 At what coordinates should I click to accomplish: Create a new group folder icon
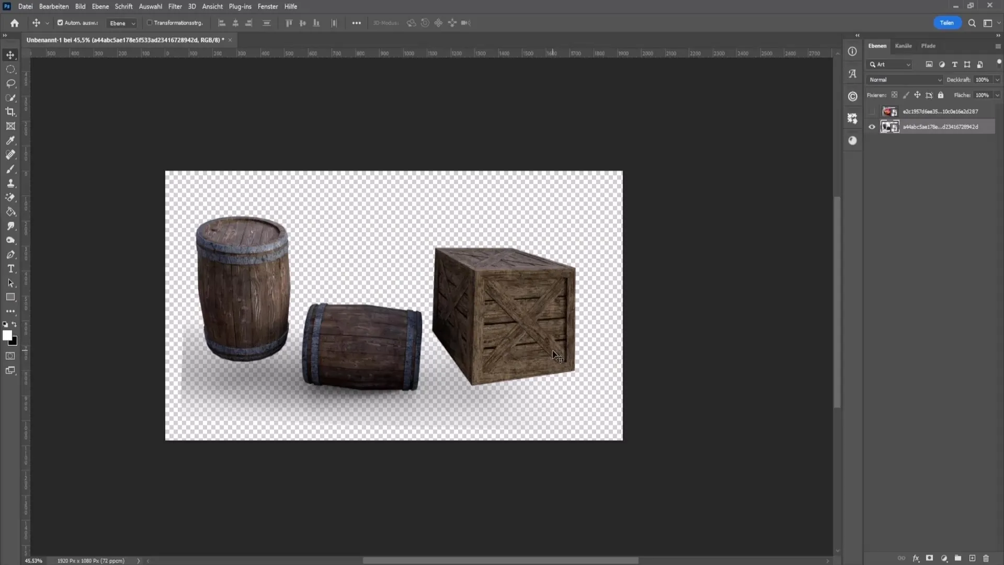click(958, 558)
